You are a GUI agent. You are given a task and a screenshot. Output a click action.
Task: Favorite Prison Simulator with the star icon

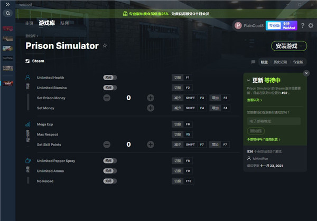[105, 46]
